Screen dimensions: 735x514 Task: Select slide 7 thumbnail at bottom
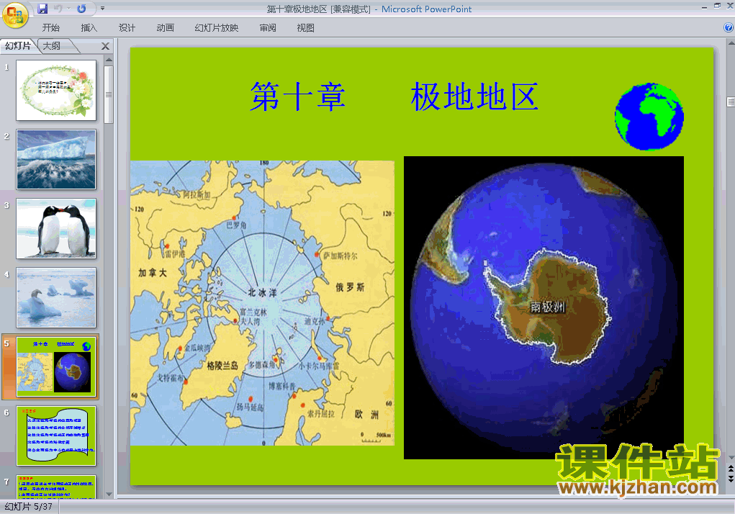pyautogui.click(x=56, y=487)
